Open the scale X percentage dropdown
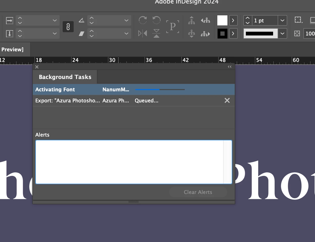 [55, 20]
